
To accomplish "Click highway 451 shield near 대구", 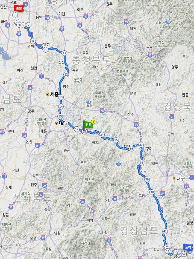I will click(163, 194).
